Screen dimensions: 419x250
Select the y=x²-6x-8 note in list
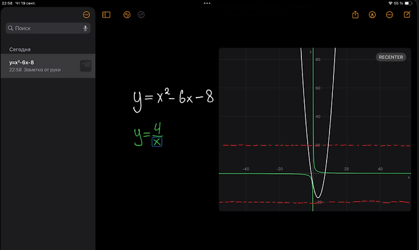coord(48,66)
